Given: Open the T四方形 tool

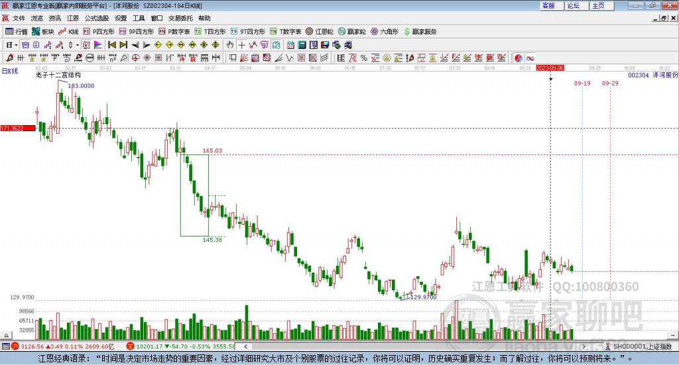Looking at the screenshot, I should 210,32.
